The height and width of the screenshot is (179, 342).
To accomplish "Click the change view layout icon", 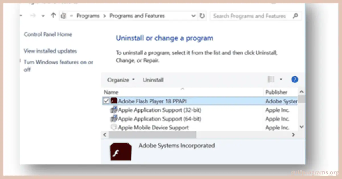I will tap(271, 80).
